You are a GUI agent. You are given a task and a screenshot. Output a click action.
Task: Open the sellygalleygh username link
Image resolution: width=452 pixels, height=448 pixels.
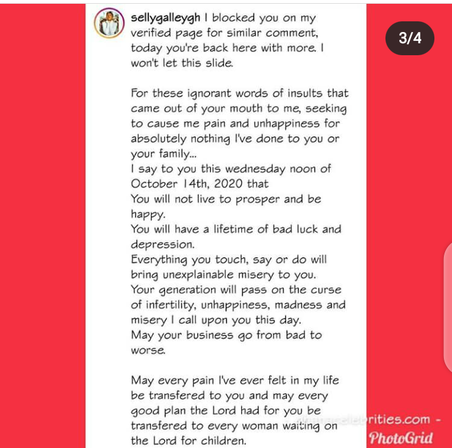166,18
